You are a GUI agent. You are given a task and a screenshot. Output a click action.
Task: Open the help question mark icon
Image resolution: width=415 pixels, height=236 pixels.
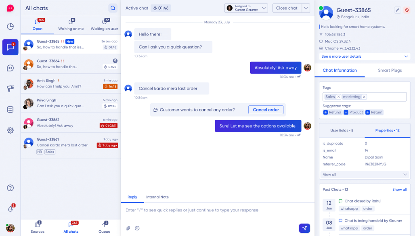coord(10,188)
